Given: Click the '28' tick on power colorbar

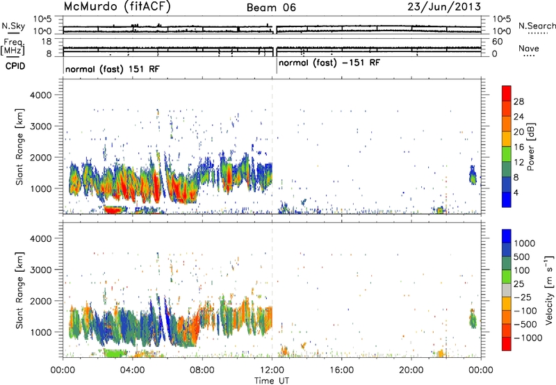Looking at the screenshot, I should [518, 101].
